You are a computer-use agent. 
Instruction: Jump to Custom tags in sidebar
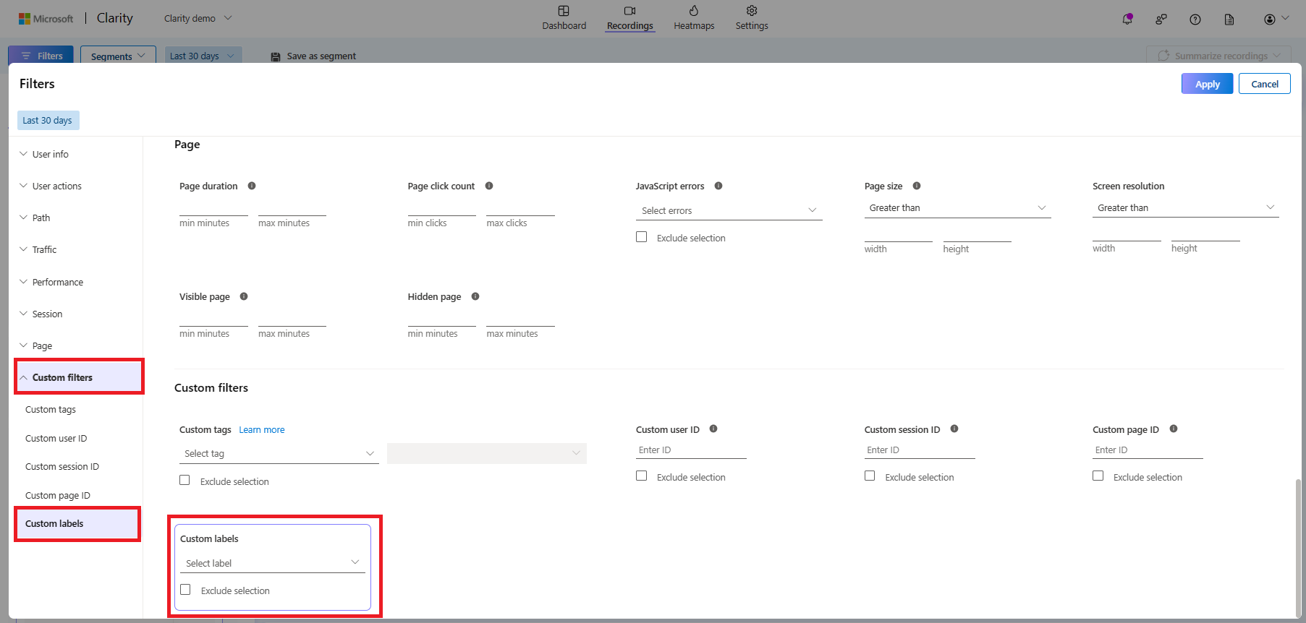[x=51, y=409]
